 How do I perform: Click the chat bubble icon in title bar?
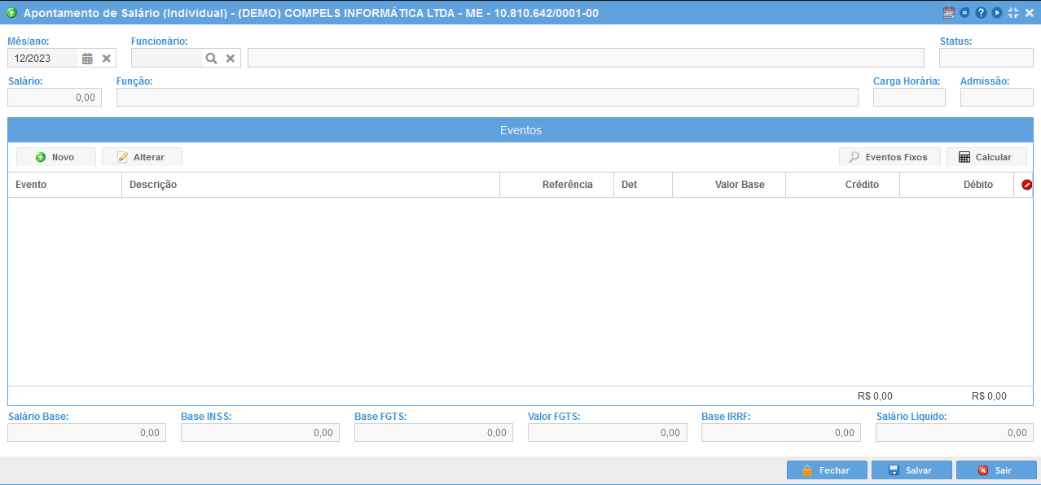(964, 12)
